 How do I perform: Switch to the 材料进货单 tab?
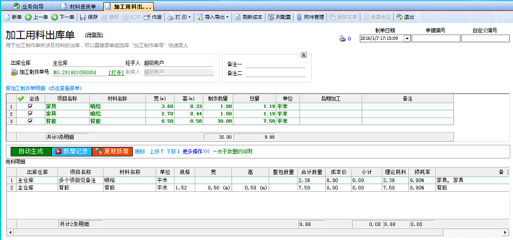[x=78, y=6]
